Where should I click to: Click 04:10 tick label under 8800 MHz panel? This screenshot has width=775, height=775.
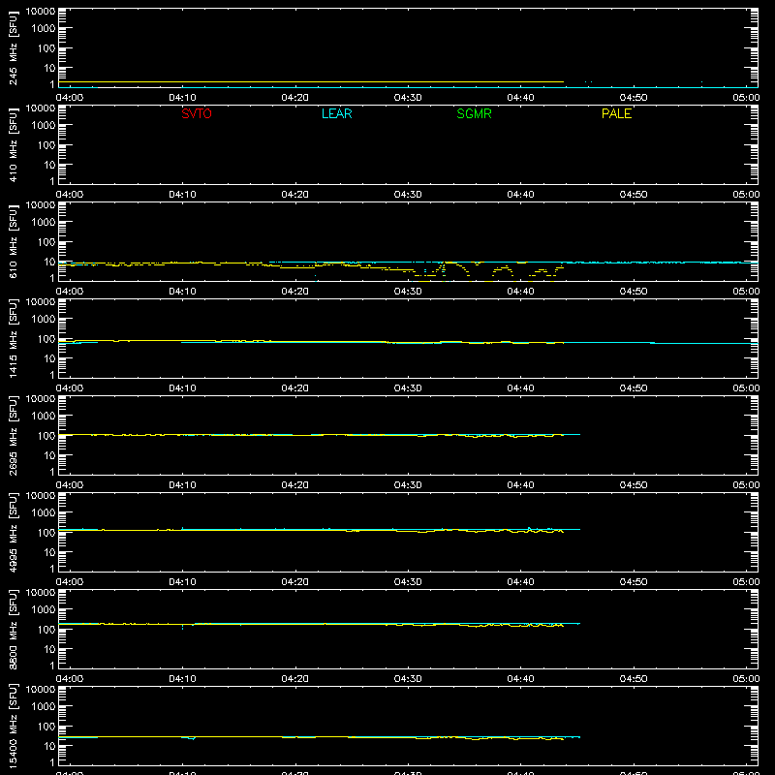[x=182, y=679]
